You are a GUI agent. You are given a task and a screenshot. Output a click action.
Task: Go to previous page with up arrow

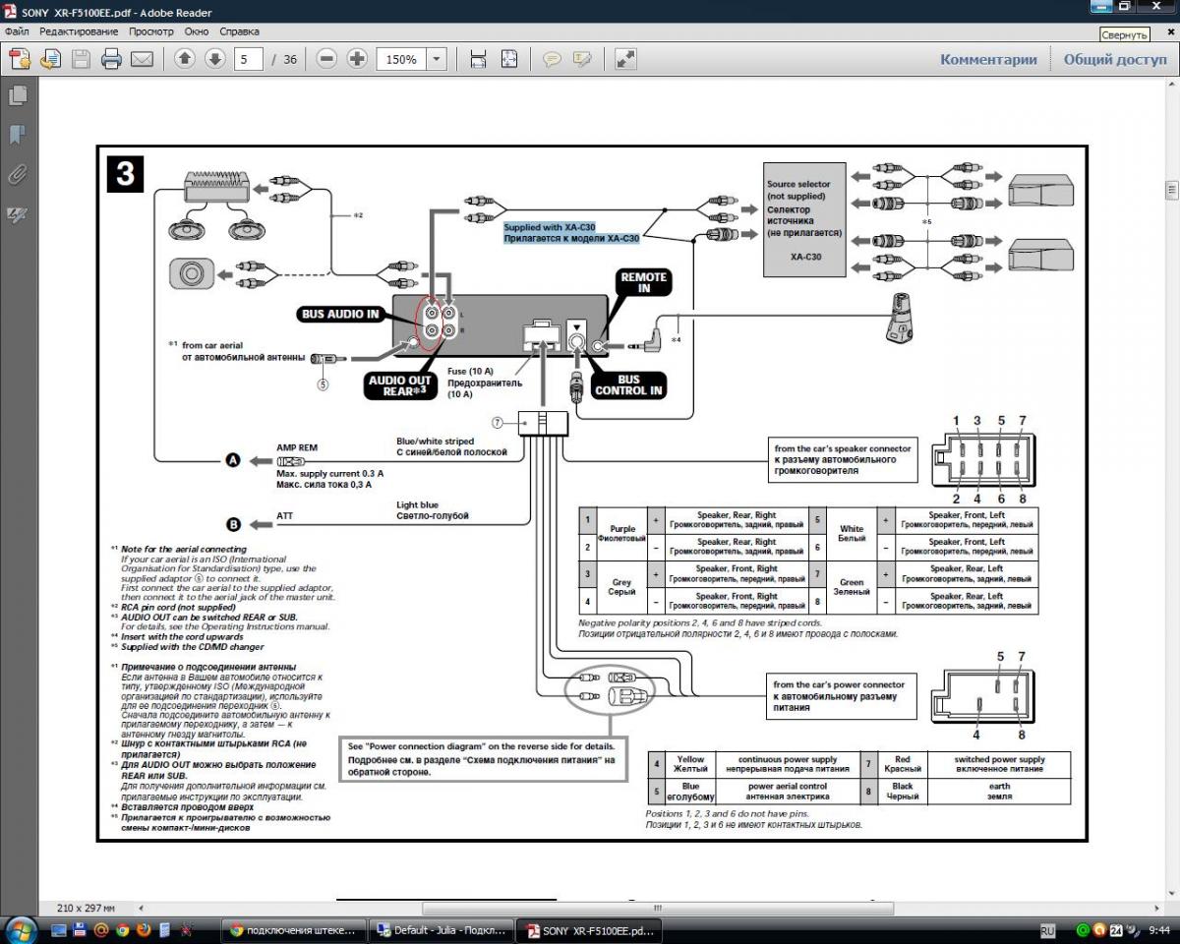tap(185, 59)
